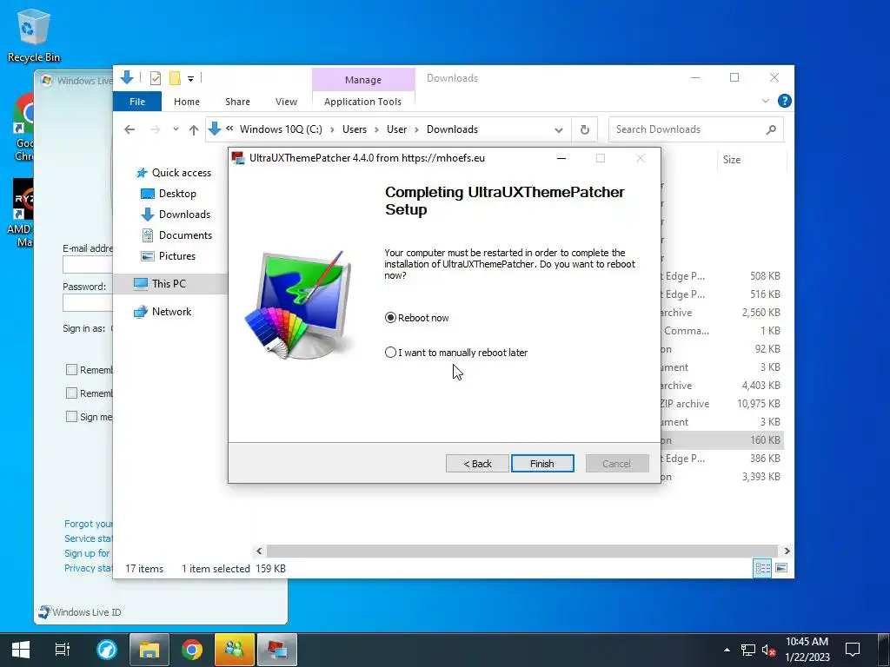This screenshot has width=890, height=667.
Task: Select the file sized 2,560 KB
Action: [721, 313]
